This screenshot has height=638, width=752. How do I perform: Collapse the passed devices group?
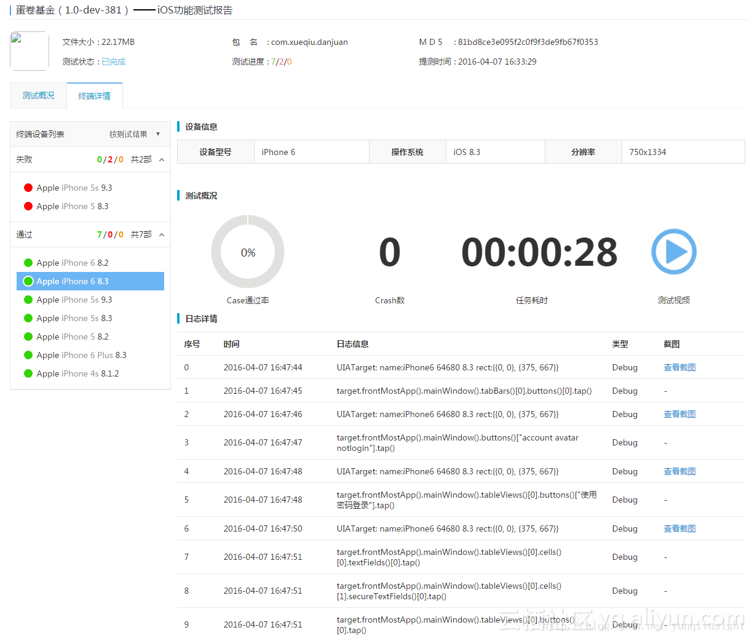click(x=162, y=235)
